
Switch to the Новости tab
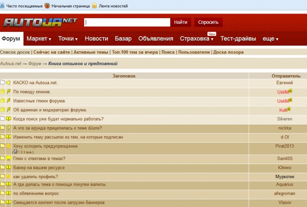click(96, 39)
